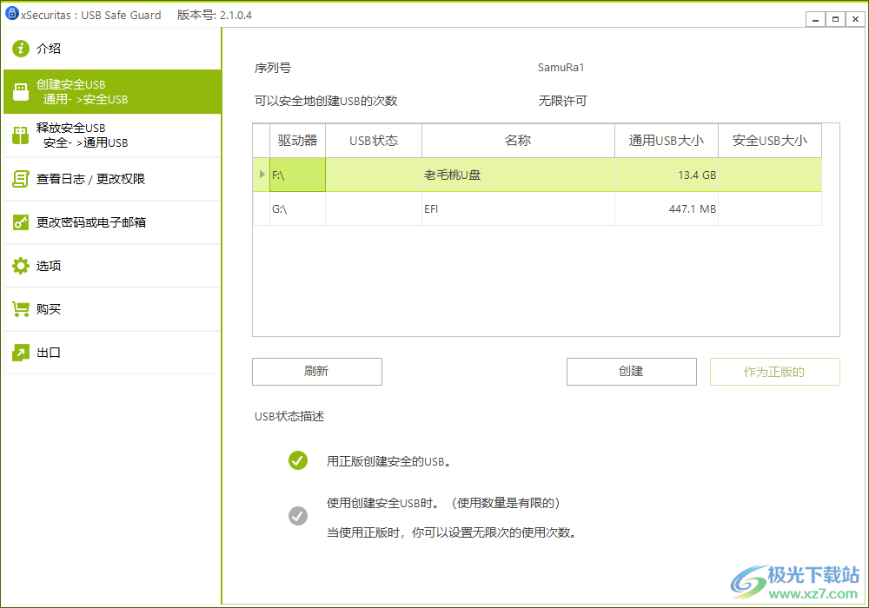Click the key icon for 更改密码或电子邮箱

[x=22, y=222]
